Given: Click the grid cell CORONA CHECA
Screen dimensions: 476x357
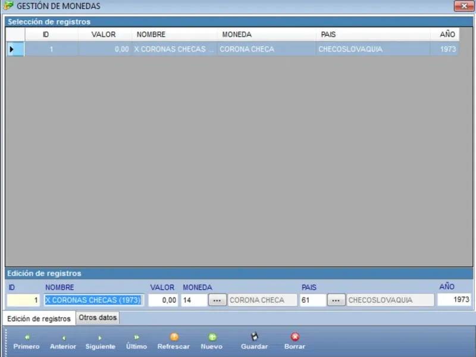Looking at the screenshot, I should pos(267,49).
